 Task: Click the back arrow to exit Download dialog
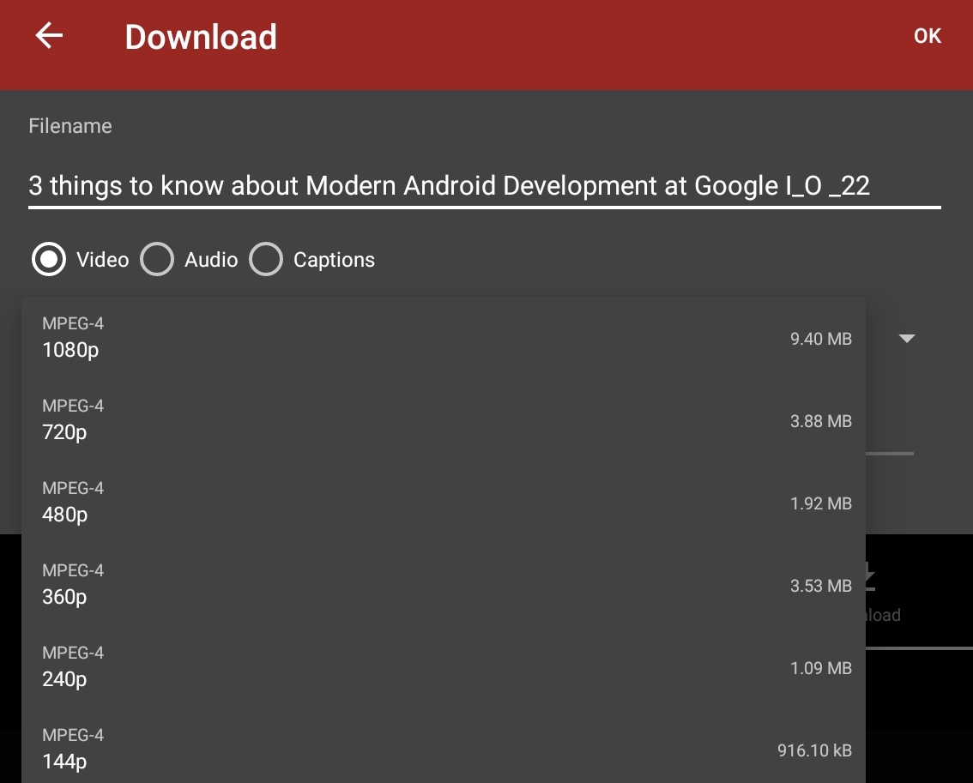point(49,35)
